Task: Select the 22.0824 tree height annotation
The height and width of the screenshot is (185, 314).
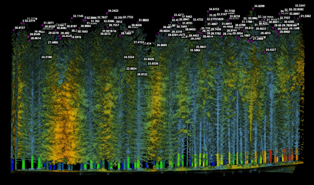Action: click(131, 69)
